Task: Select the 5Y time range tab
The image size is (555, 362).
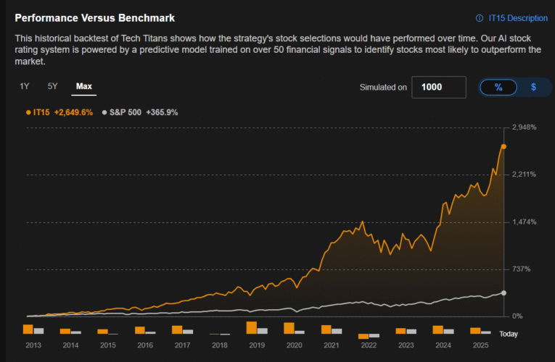Action: click(x=52, y=87)
